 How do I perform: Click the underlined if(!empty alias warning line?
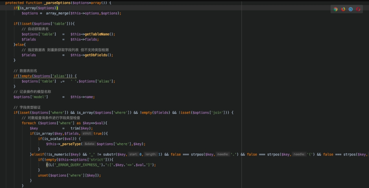pyautogui.click(x=45, y=76)
